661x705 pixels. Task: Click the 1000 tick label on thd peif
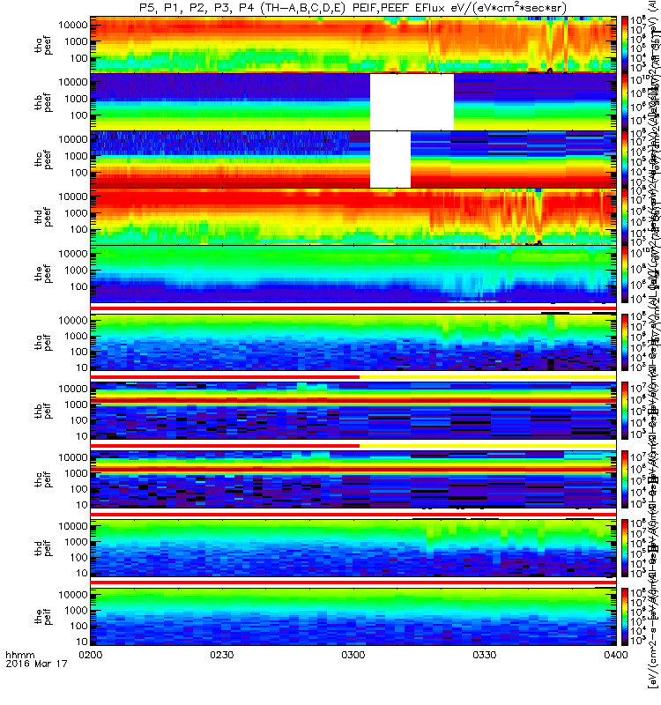76,542
